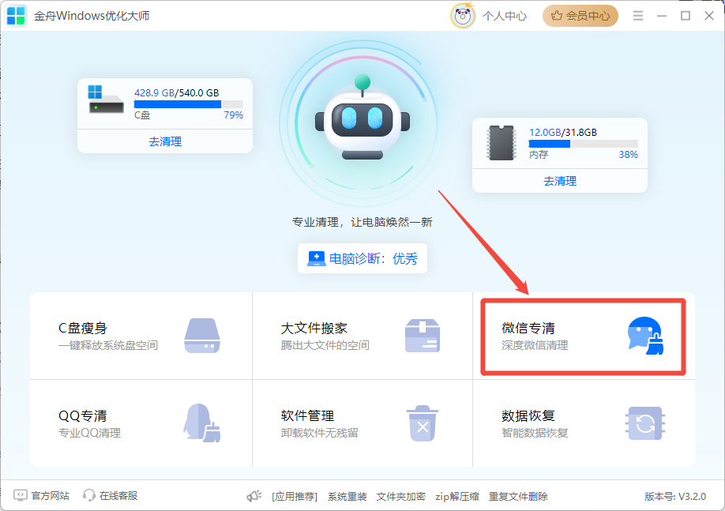Open the 会员中心 membership button
This screenshot has width=725, height=511.
coord(580,16)
